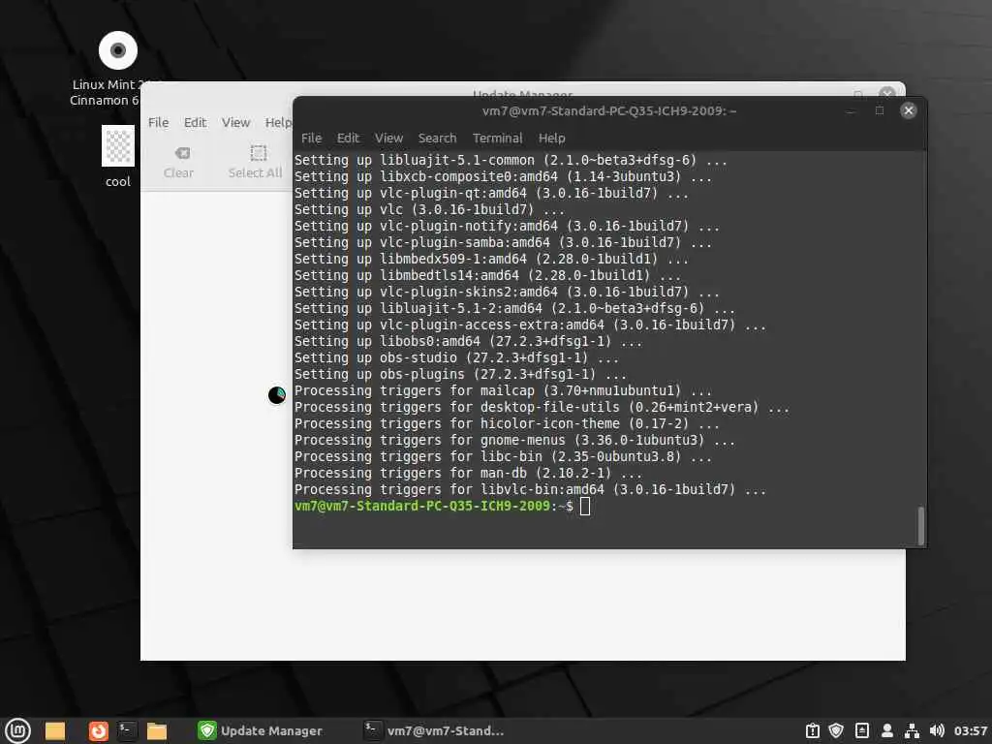Click the notes applet tray icon
This screenshot has width=992, height=744.
861,730
